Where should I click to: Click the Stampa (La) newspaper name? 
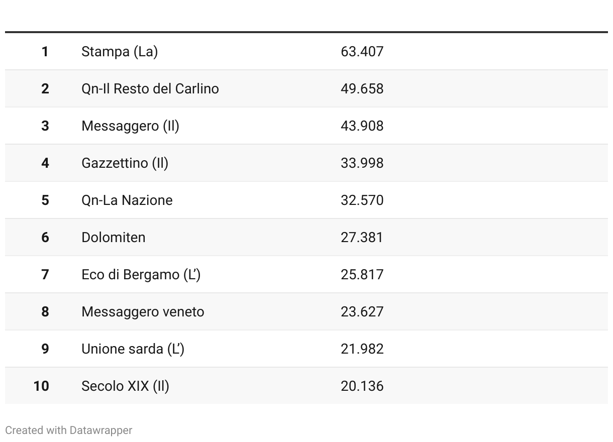pos(120,52)
